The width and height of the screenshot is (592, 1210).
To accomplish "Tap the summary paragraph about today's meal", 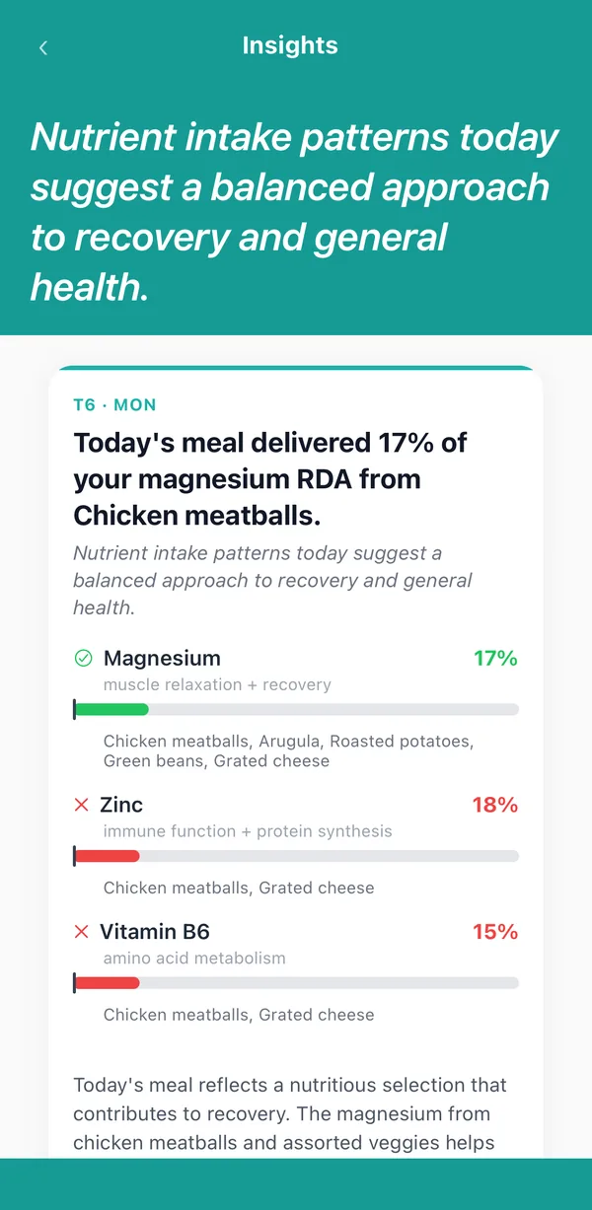I will pyautogui.click(x=290, y=1114).
